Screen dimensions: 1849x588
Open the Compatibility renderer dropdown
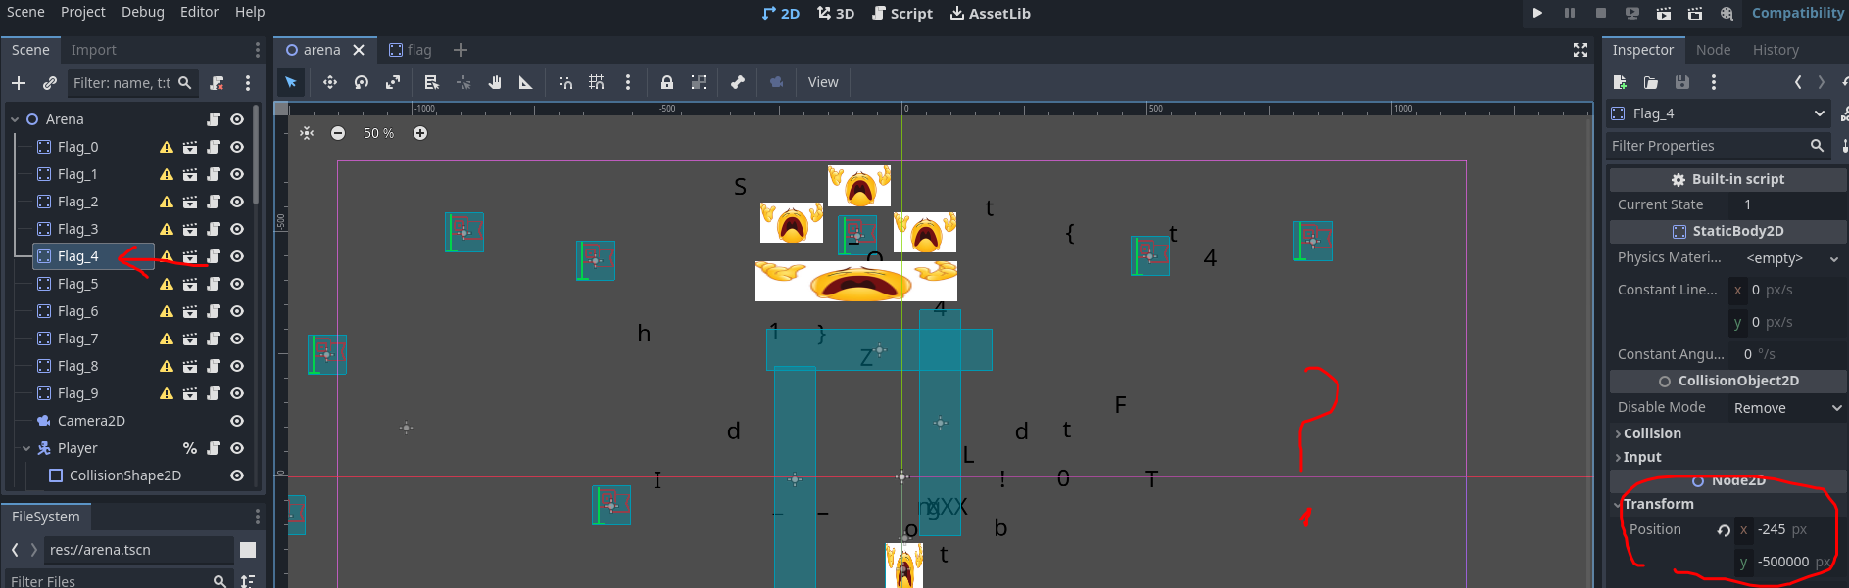1797,13
